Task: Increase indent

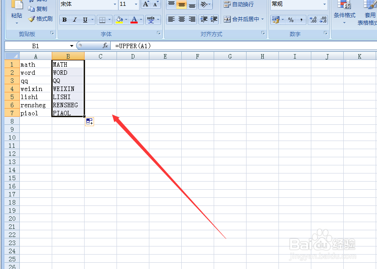Action: [214, 19]
